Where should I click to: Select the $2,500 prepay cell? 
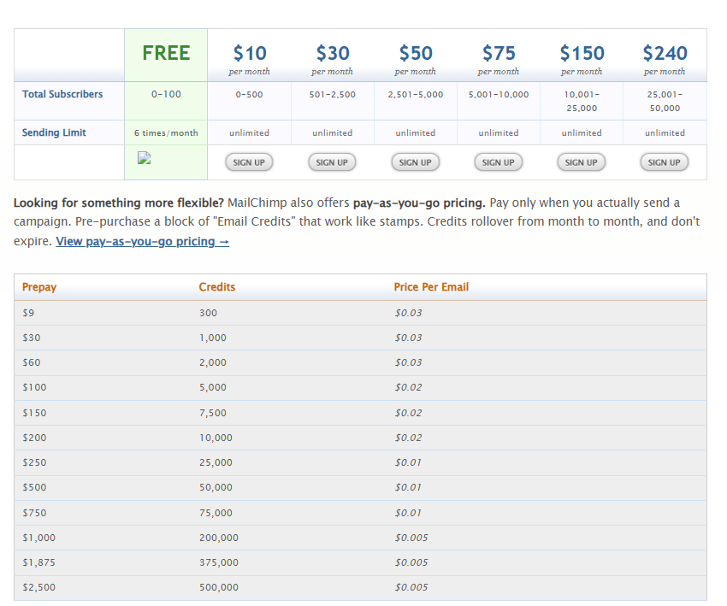pyautogui.click(x=39, y=587)
